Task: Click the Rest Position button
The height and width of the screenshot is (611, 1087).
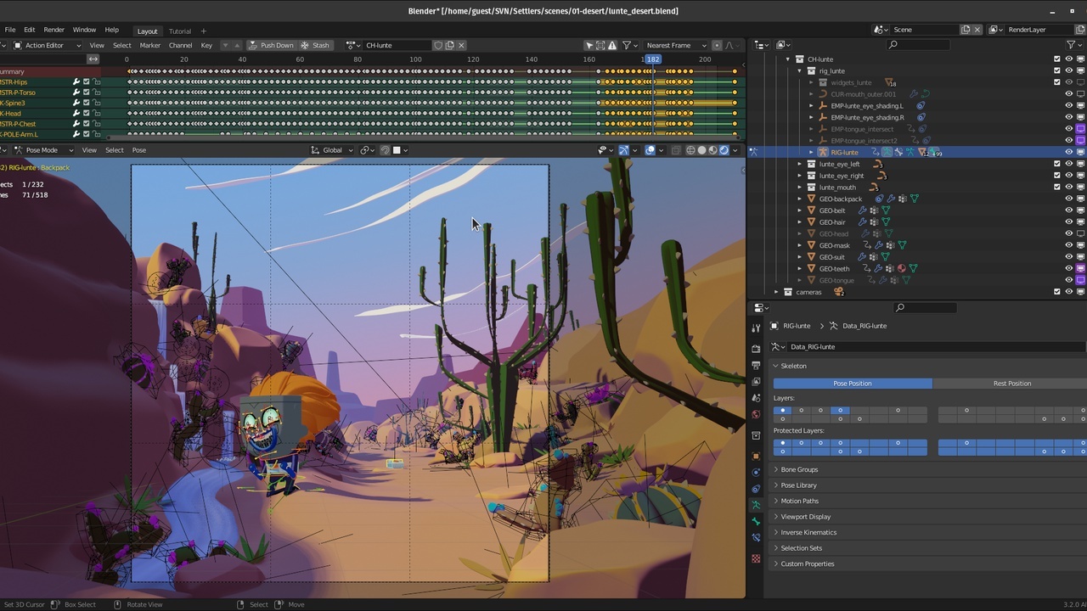Action: (1011, 384)
